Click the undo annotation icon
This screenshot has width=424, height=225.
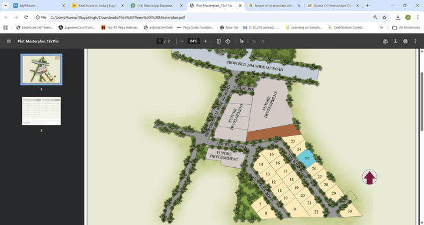(x=254, y=41)
